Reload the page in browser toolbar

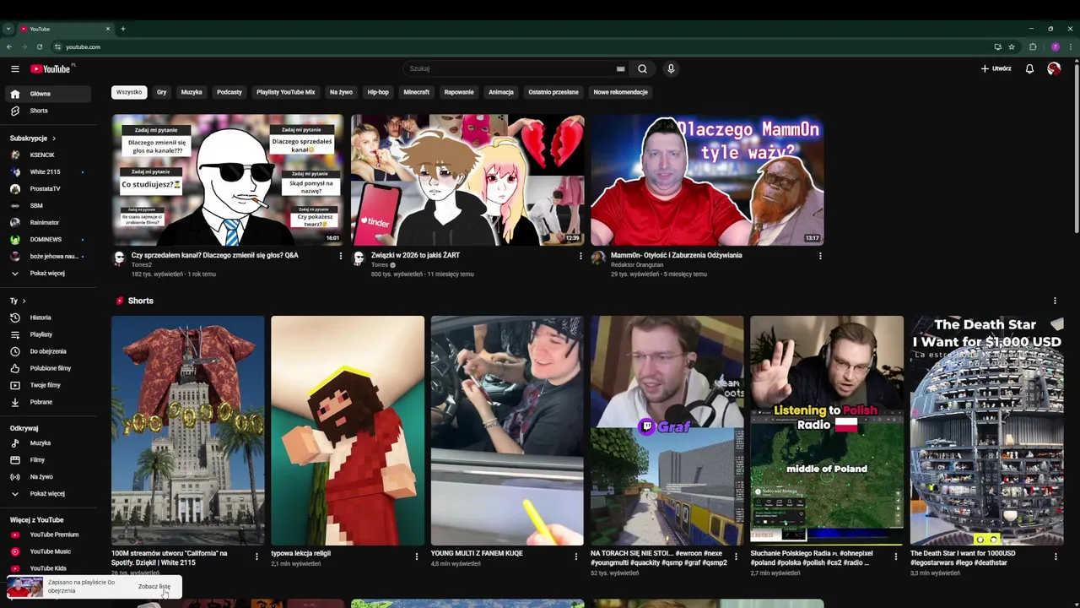tap(39, 46)
